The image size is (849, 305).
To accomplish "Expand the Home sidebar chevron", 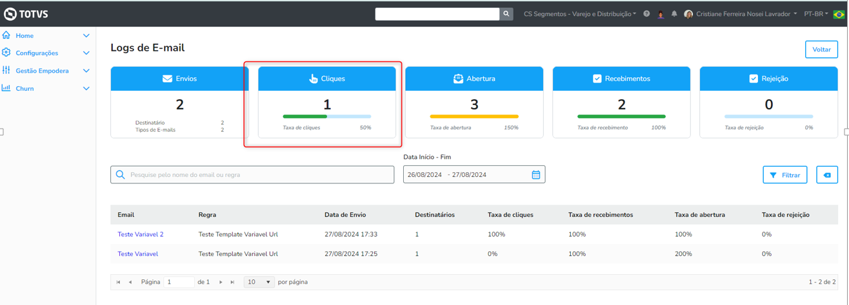I will (x=86, y=36).
